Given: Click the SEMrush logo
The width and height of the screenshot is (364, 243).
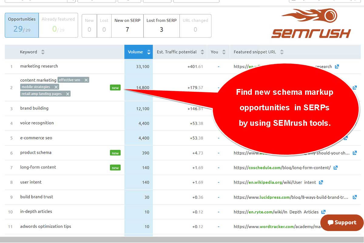Looking at the screenshot, I should pyautogui.click(x=311, y=24).
